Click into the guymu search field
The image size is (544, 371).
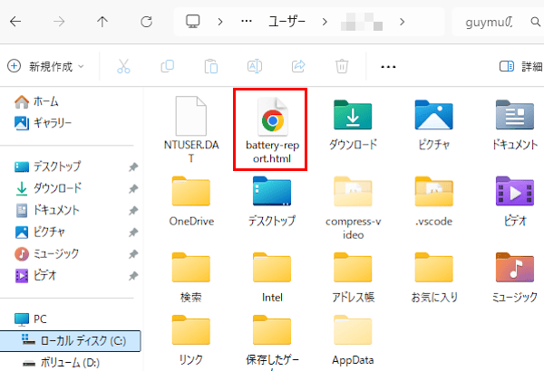pos(490,23)
